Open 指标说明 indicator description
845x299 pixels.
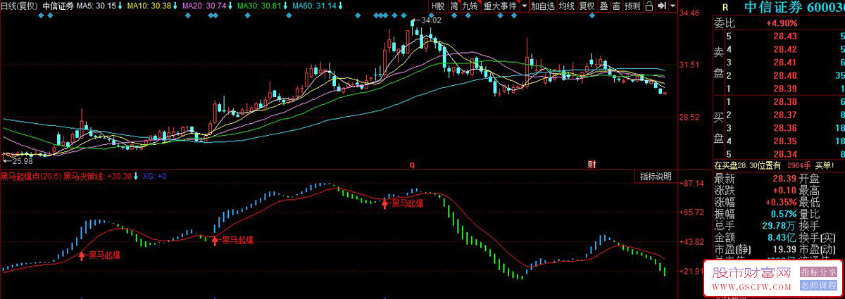click(655, 176)
